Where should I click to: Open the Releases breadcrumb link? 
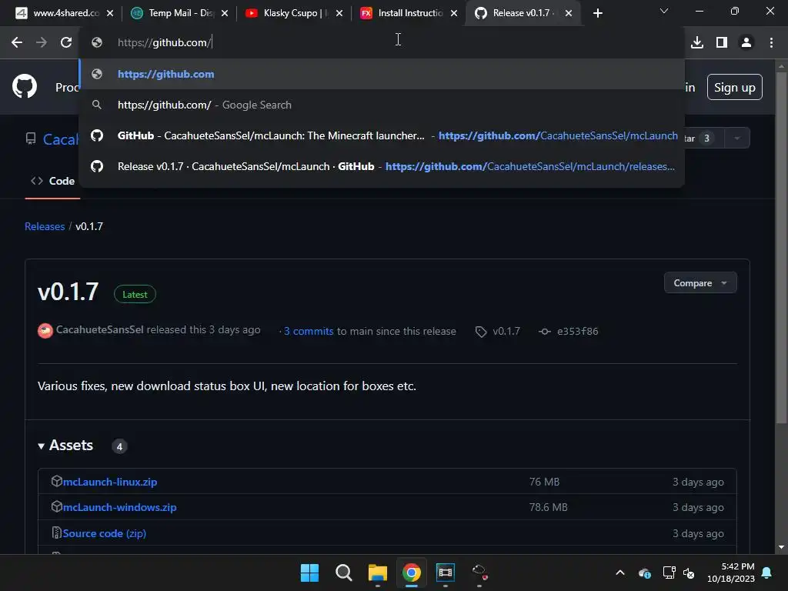pos(45,227)
